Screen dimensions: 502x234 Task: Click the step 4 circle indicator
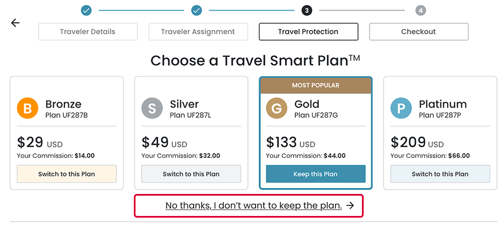(x=420, y=10)
